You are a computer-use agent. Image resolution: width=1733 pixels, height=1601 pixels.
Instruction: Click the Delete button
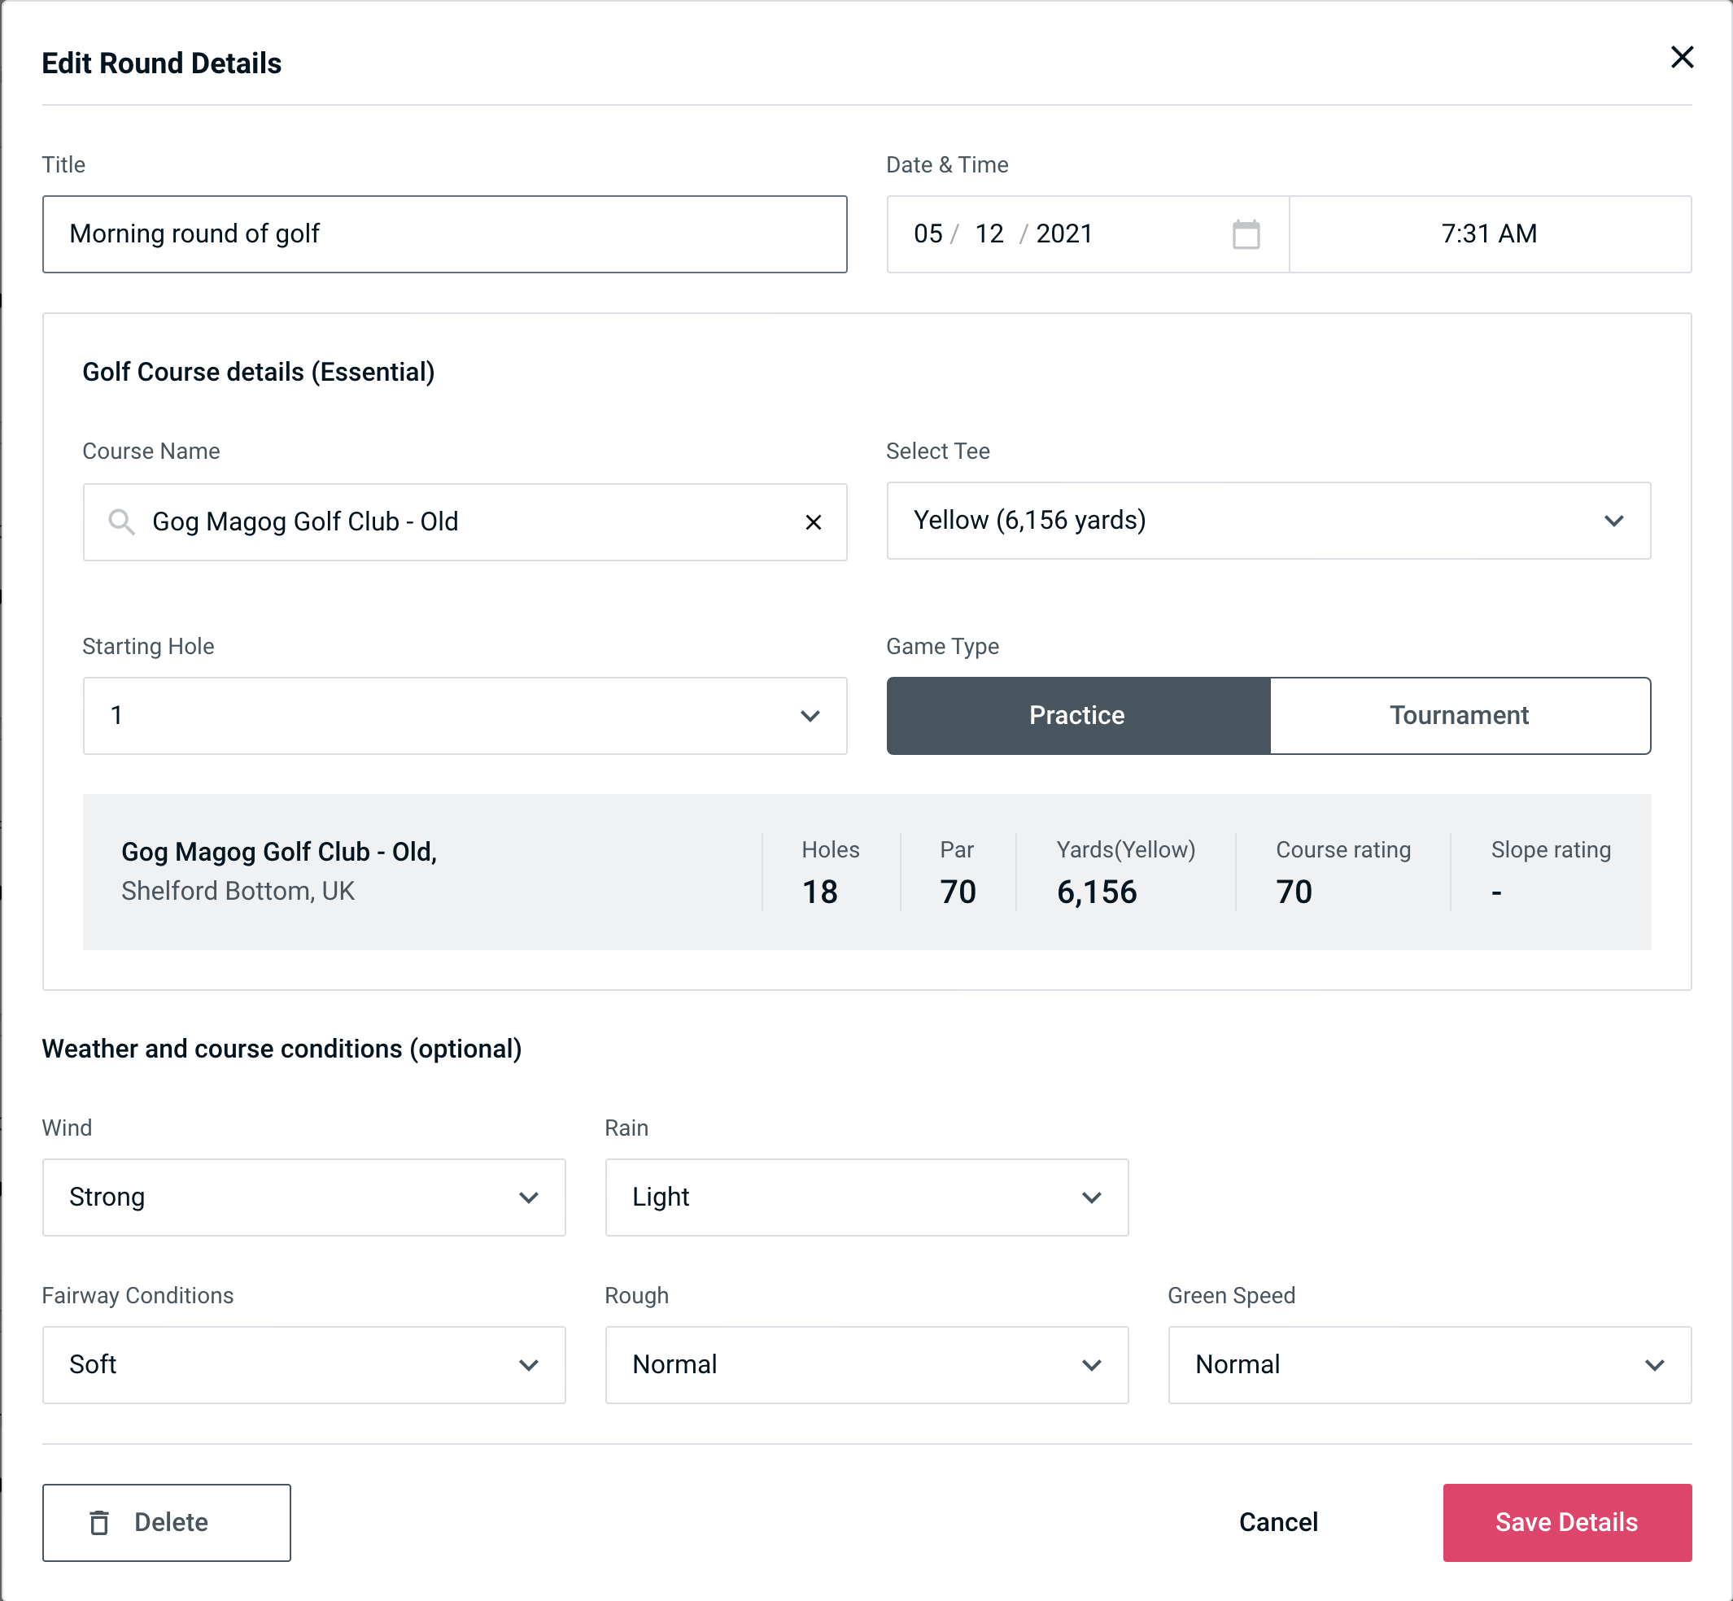168,1521
